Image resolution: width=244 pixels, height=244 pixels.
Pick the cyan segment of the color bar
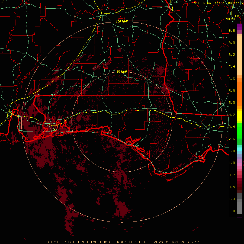239,149
